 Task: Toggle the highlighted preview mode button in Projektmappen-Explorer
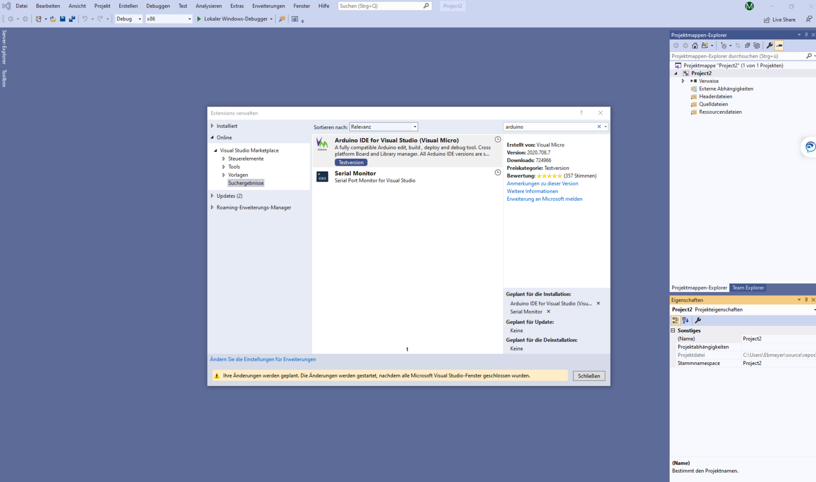pyautogui.click(x=779, y=45)
